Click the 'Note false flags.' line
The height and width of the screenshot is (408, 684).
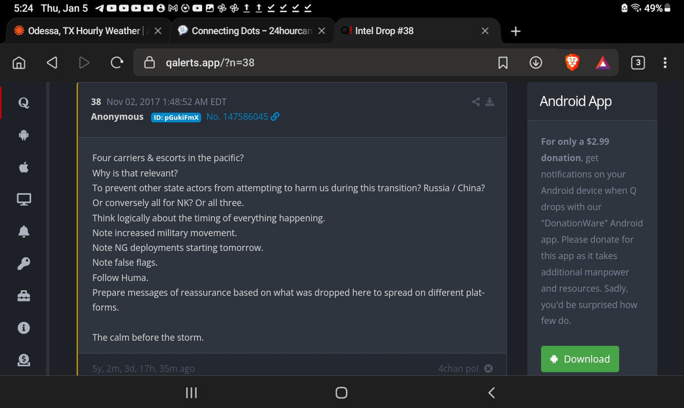click(125, 263)
